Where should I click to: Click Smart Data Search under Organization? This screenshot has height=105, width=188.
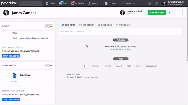[11, 99]
